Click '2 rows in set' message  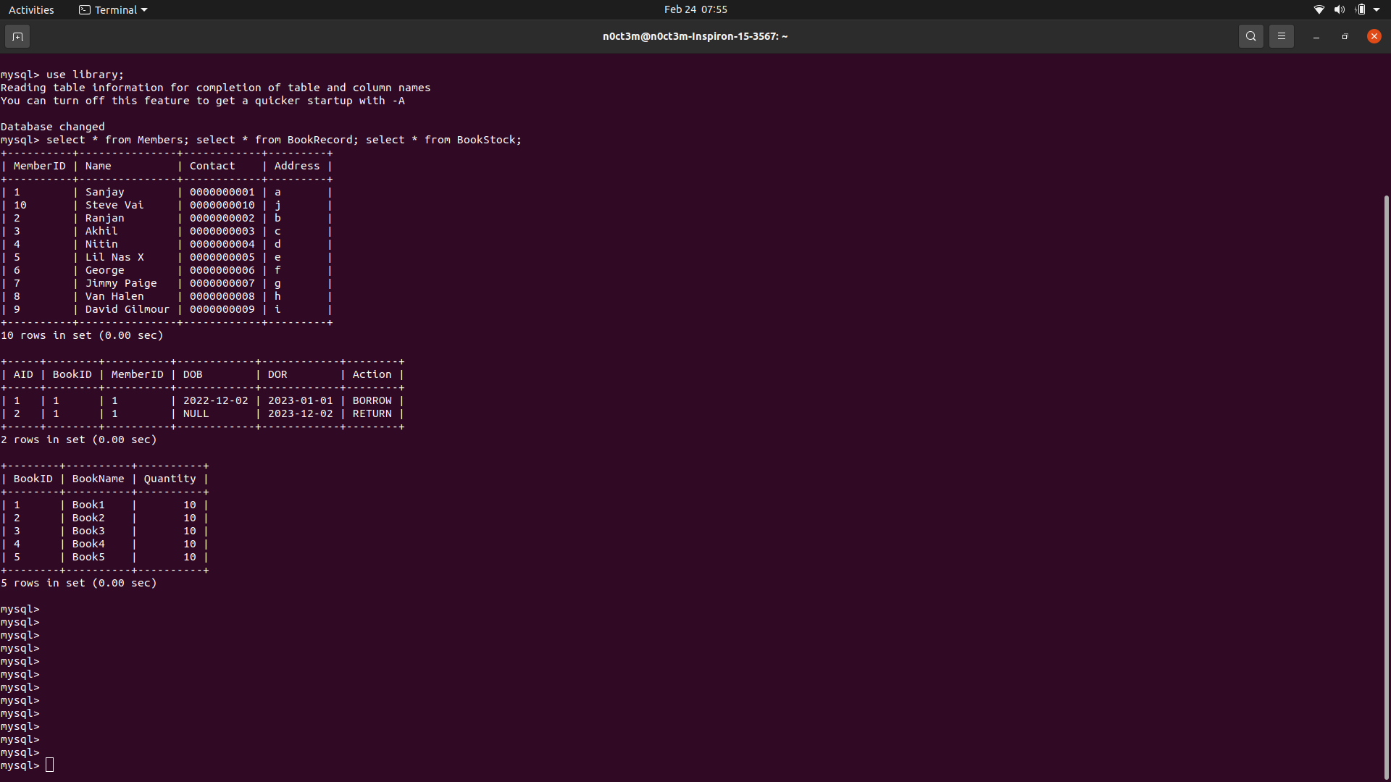tap(79, 440)
